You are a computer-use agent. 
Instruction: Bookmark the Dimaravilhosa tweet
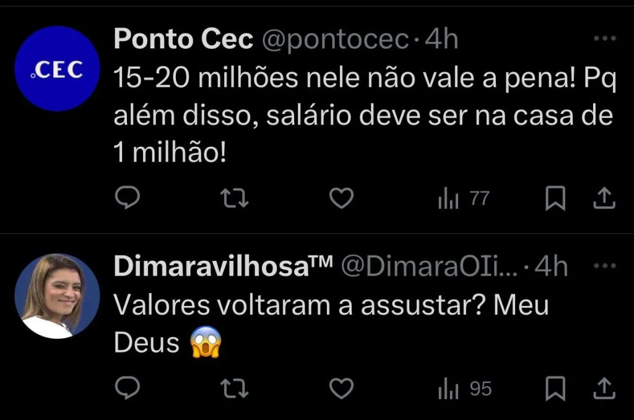pos(555,389)
